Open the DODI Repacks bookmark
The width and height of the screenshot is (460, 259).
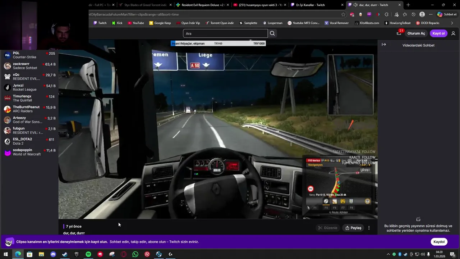click(x=428, y=23)
